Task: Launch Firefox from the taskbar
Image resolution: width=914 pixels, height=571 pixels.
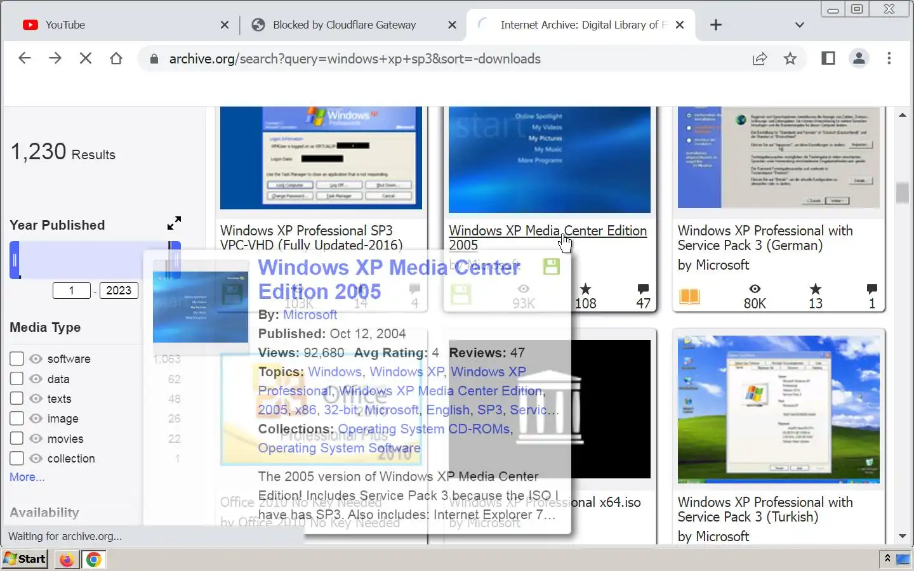Action: pyautogui.click(x=66, y=560)
